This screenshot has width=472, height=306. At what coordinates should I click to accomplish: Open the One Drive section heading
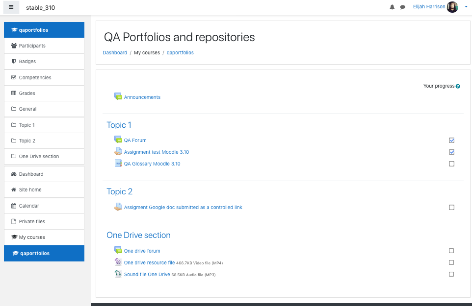pyautogui.click(x=138, y=235)
